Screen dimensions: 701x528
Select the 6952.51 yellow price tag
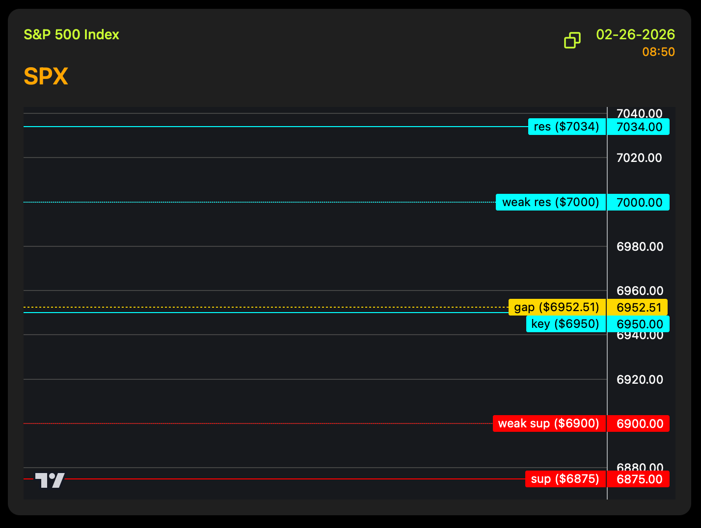point(638,308)
